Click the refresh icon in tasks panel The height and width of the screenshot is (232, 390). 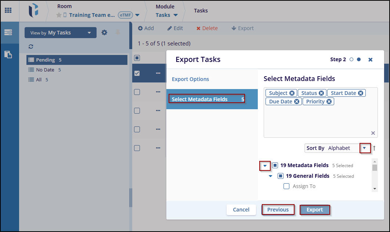tap(31, 47)
